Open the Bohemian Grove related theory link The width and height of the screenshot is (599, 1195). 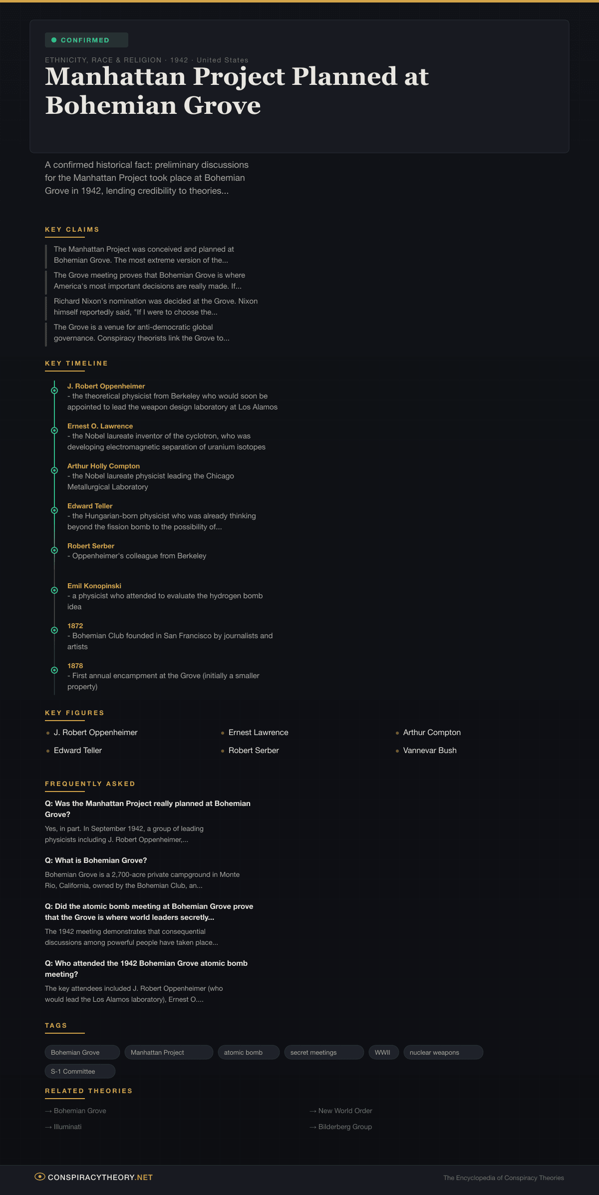coord(80,1111)
